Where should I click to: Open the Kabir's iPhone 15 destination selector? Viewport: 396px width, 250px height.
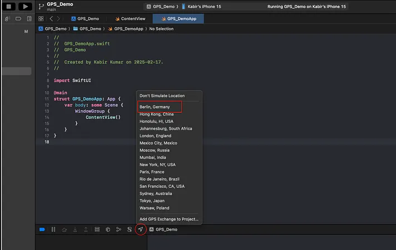click(x=204, y=6)
